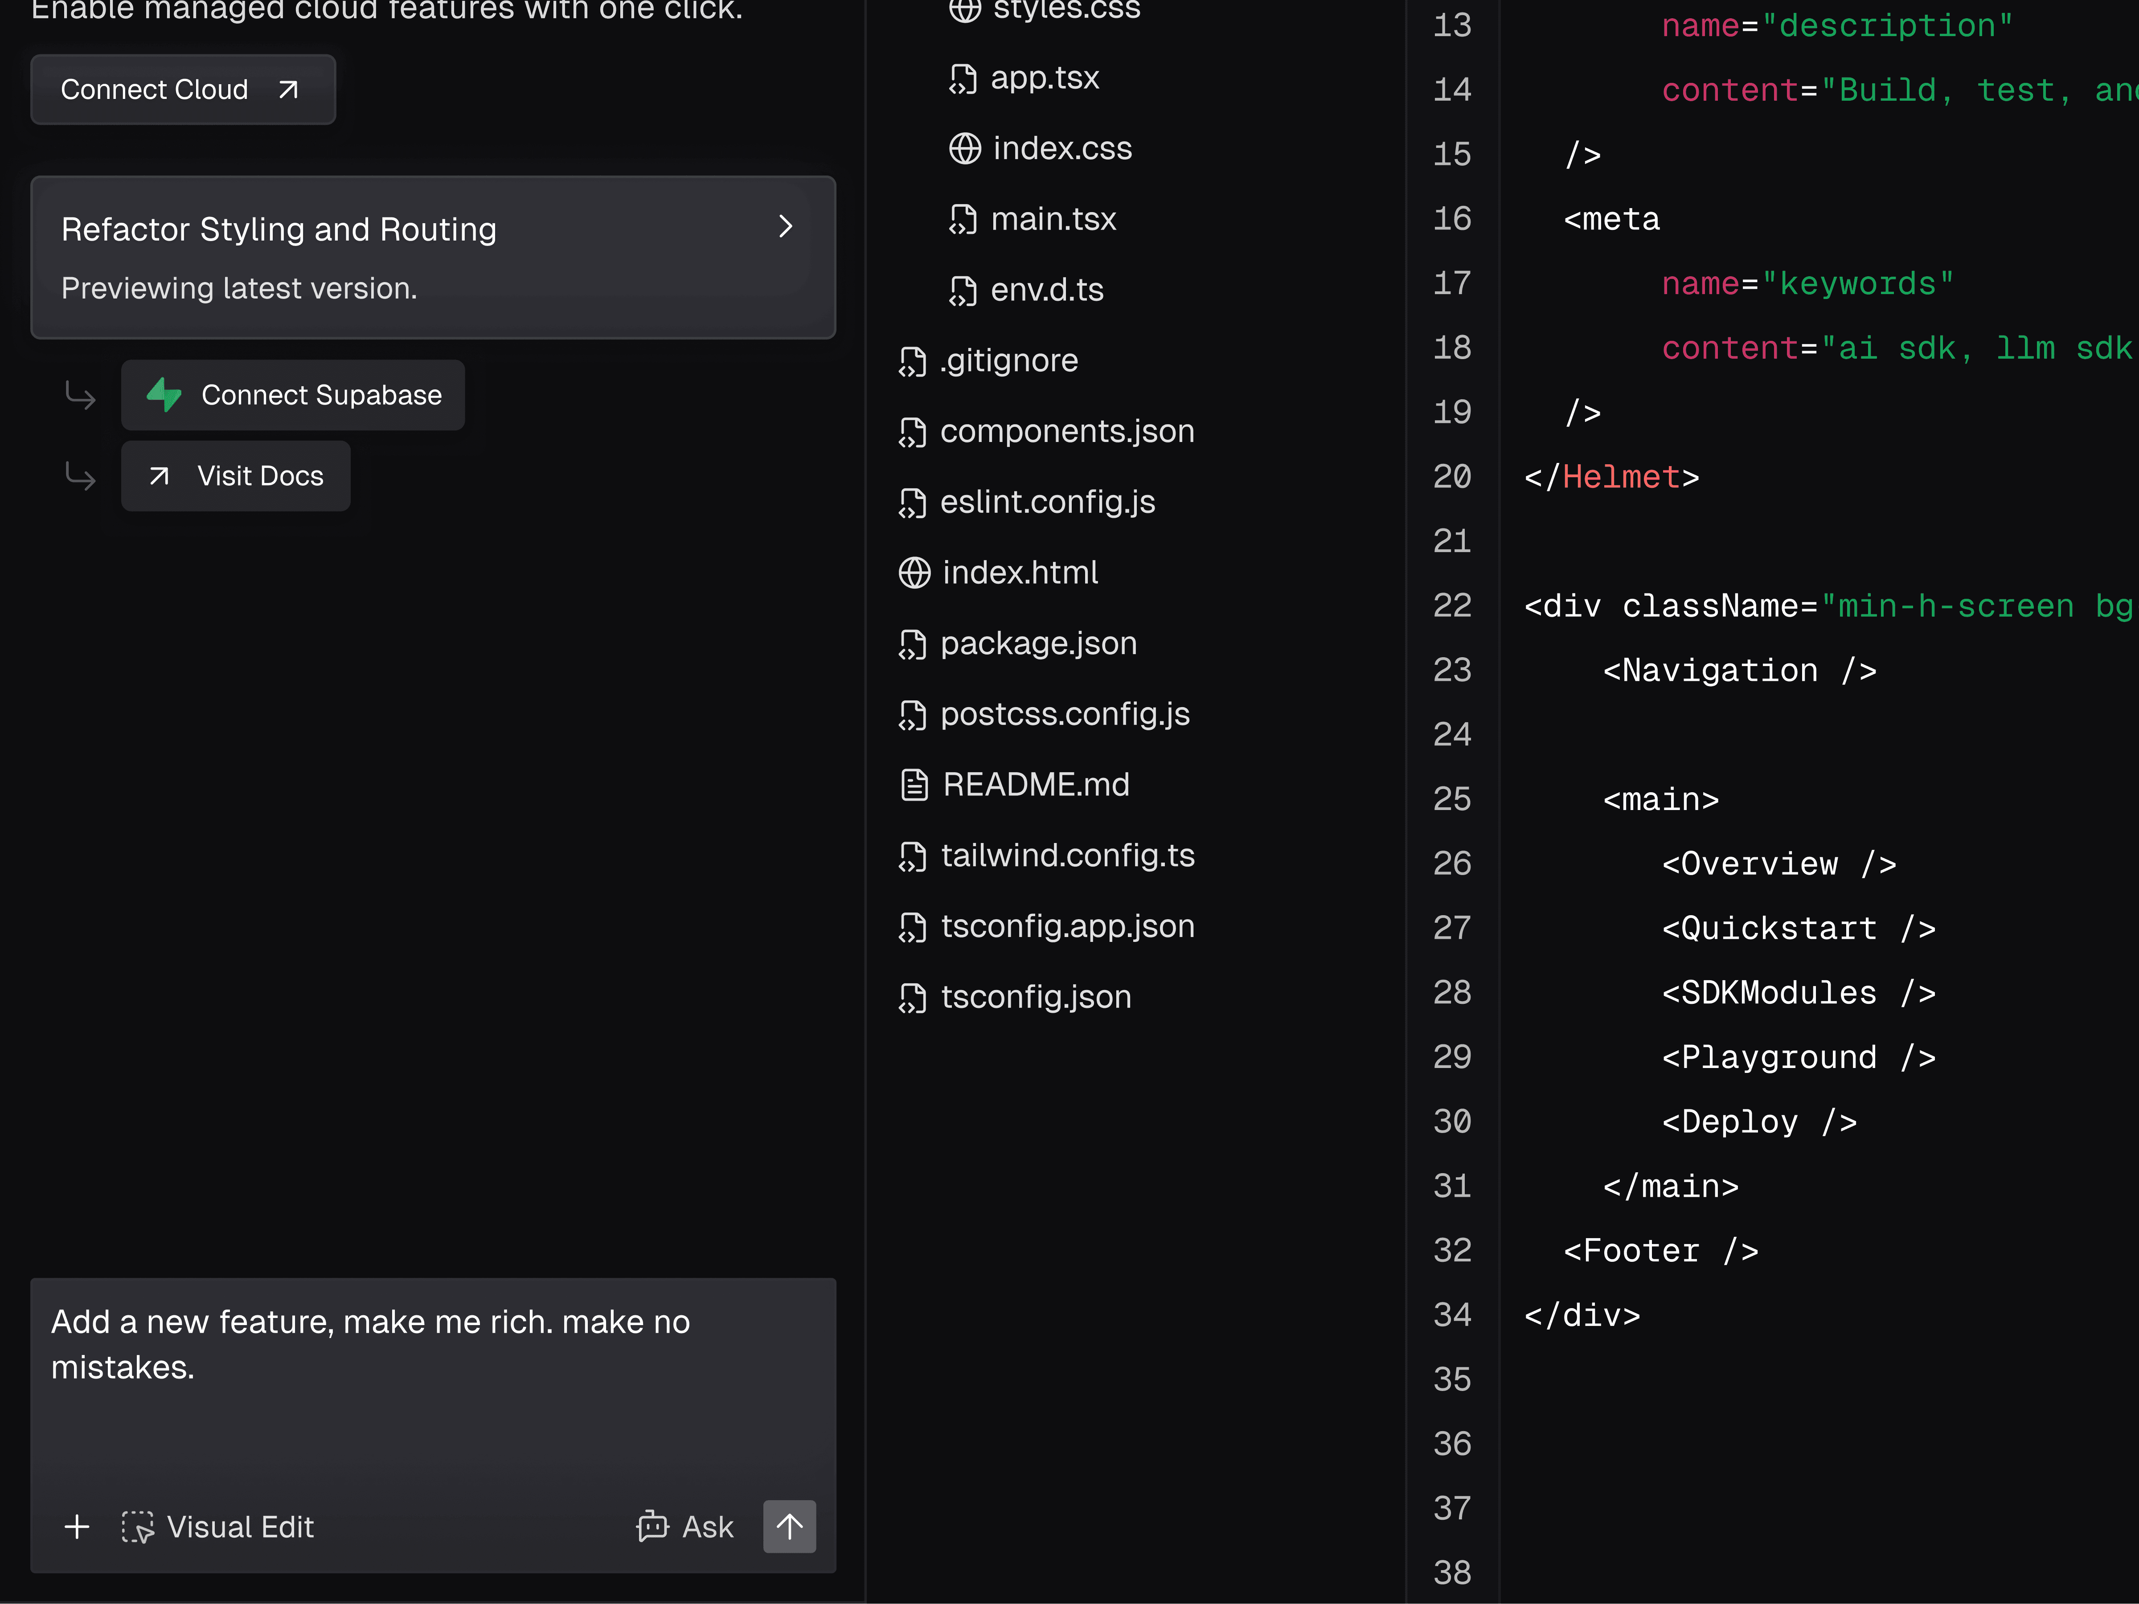Click the globe icon beside index.html

pos(914,573)
